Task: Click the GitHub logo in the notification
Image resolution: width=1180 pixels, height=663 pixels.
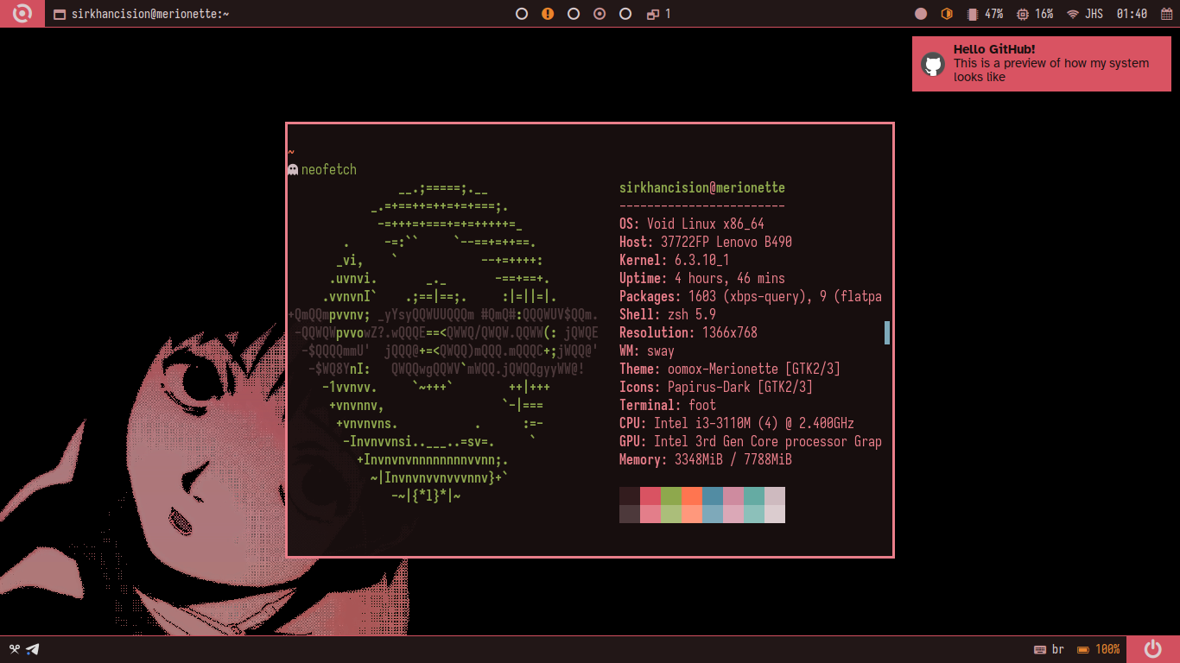Action: click(932, 64)
